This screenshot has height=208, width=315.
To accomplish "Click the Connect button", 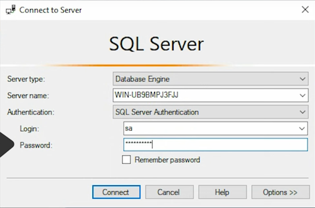I will pos(116,192).
